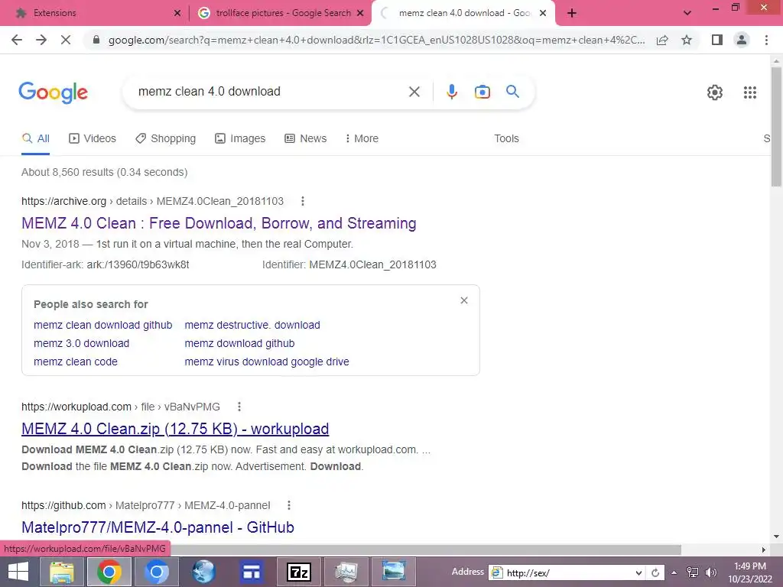Click the Chrome address bar URL

point(376,40)
